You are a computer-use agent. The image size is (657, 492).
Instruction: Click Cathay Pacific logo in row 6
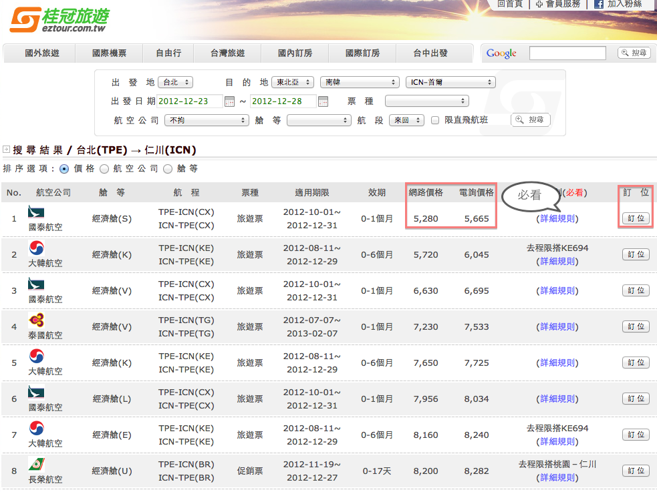coord(36,392)
